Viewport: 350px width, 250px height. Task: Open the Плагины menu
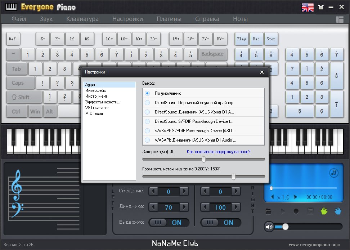coord(169,19)
